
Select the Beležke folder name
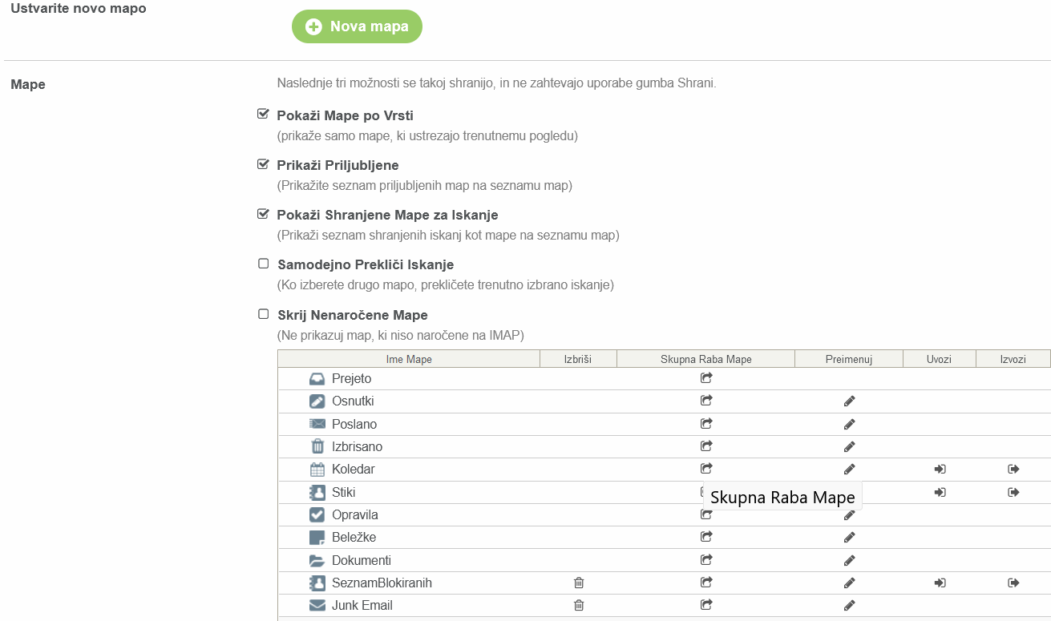pos(354,537)
